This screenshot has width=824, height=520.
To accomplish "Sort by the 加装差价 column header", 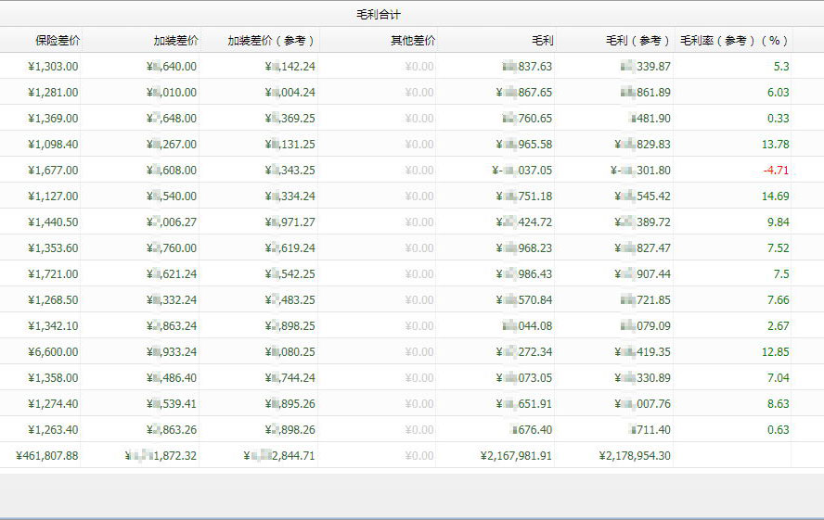I will point(174,41).
